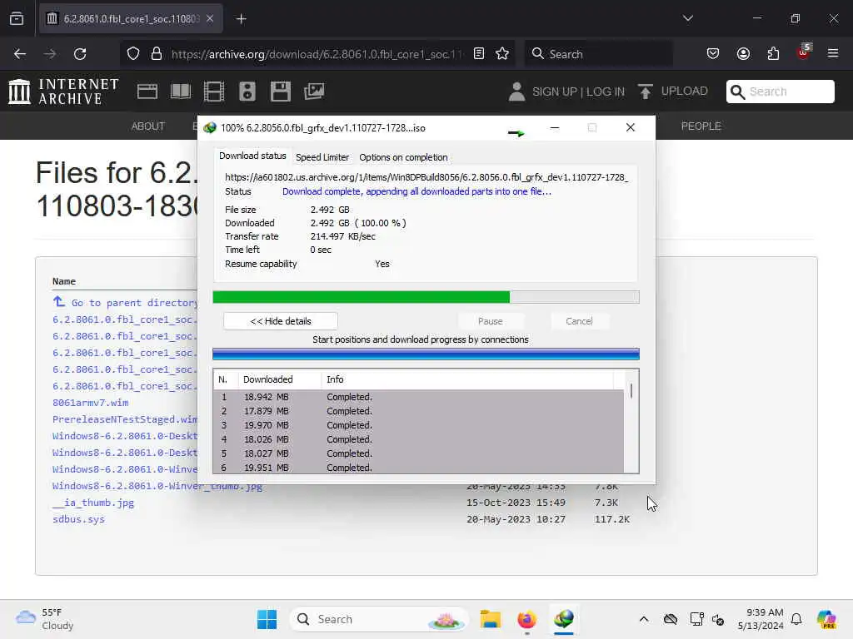Viewport: 853px width, 639px height.
Task: Open PrereleaseNTestStaged.wim file link
Action: click(125, 419)
